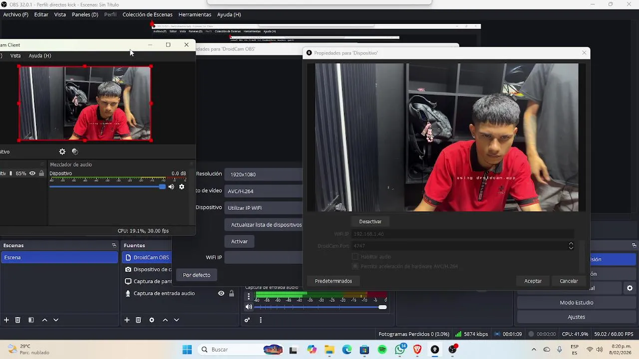Open Archivo (F) menu
639x359 pixels.
click(15, 14)
